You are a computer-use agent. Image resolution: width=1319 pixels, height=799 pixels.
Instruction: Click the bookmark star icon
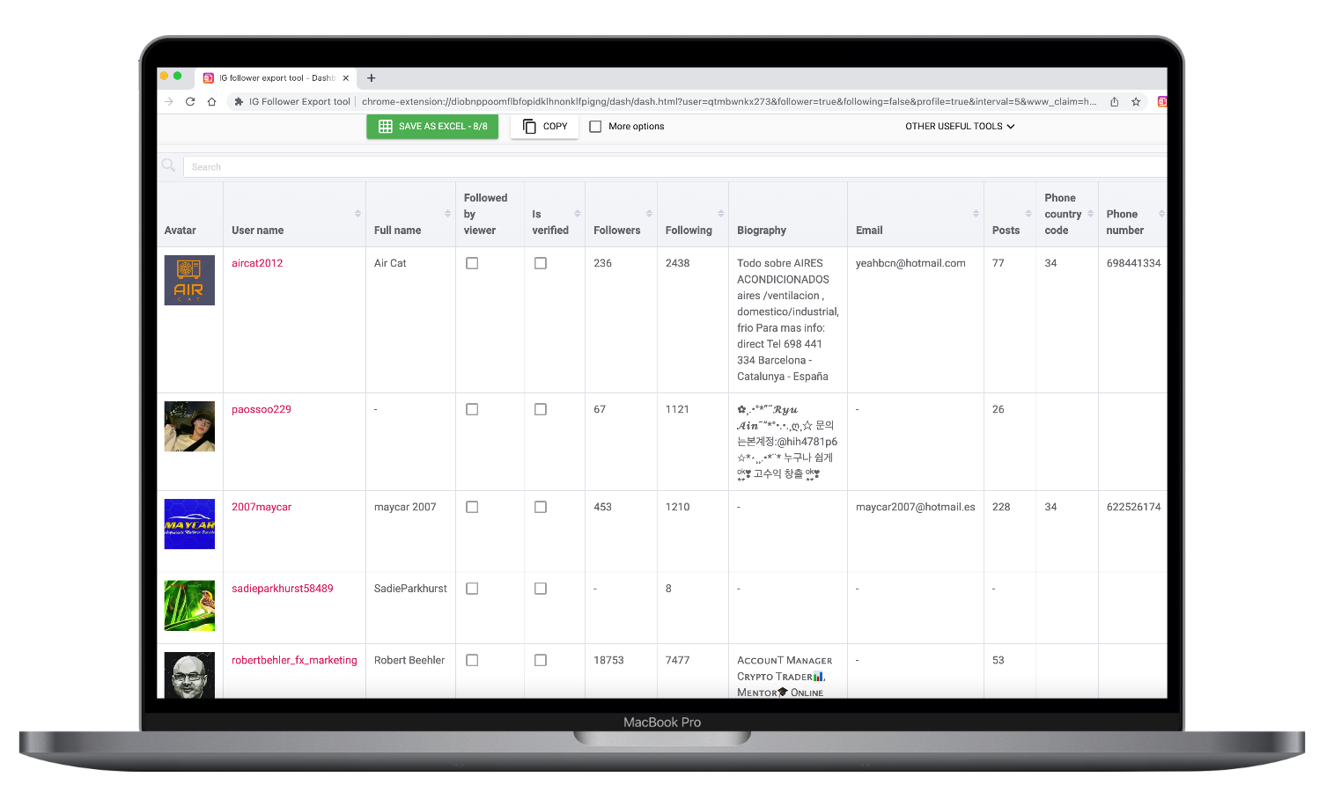coord(1136,102)
